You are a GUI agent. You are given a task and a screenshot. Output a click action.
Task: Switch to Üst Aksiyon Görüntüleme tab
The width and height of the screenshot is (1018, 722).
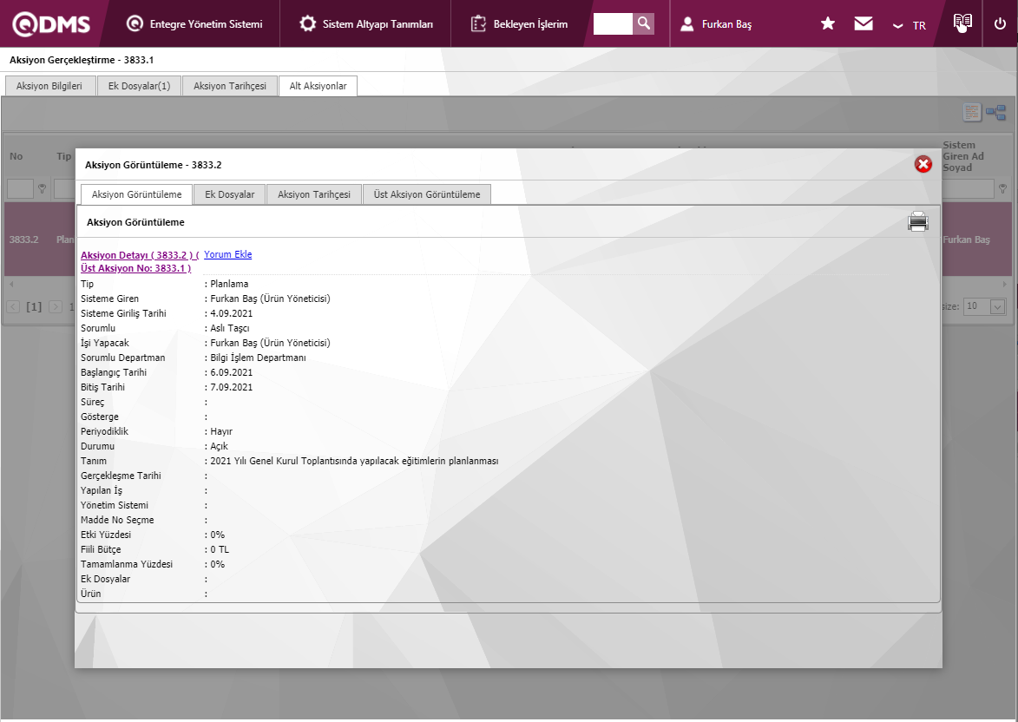tap(426, 194)
